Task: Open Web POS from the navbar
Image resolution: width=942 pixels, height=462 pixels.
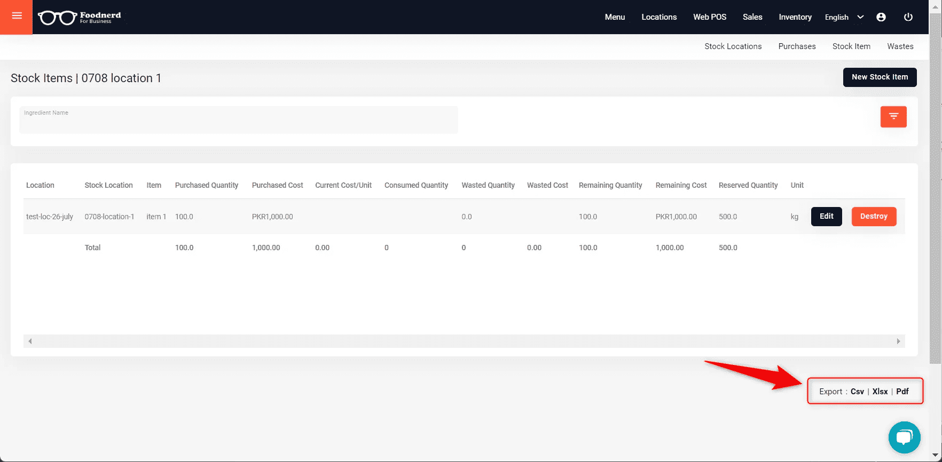Action: click(x=710, y=17)
